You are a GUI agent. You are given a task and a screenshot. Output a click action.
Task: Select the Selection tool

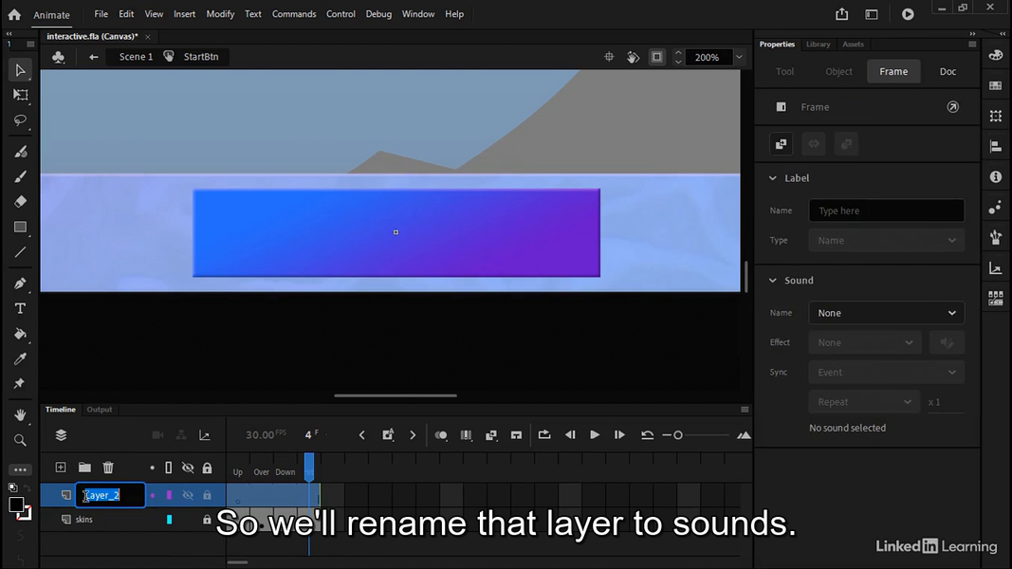(20, 69)
